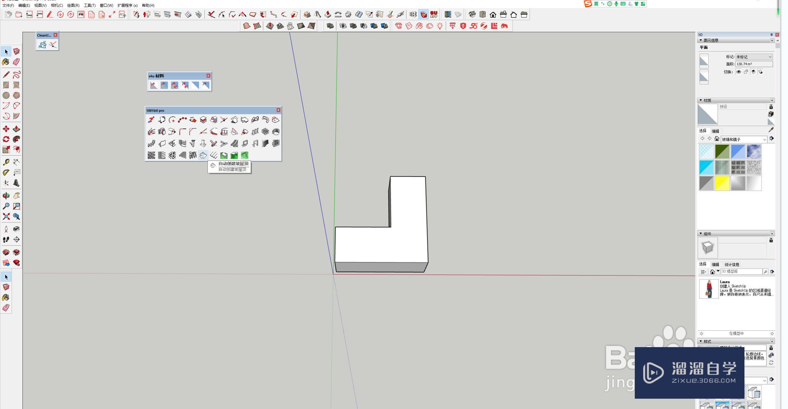The image size is (788, 409).
Task: Toggle the lock icon in Entity Info
Action: [x=746, y=72]
